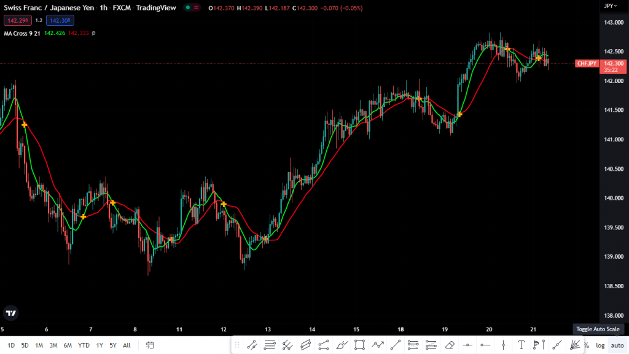The width and height of the screenshot is (629, 354).
Task: Click the CHFJPY price line label
Action: click(587, 63)
